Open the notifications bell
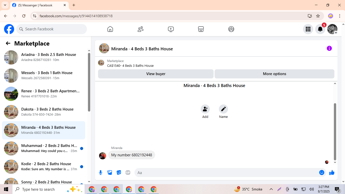The width and height of the screenshot is (345, 194). tap(320, 29)
